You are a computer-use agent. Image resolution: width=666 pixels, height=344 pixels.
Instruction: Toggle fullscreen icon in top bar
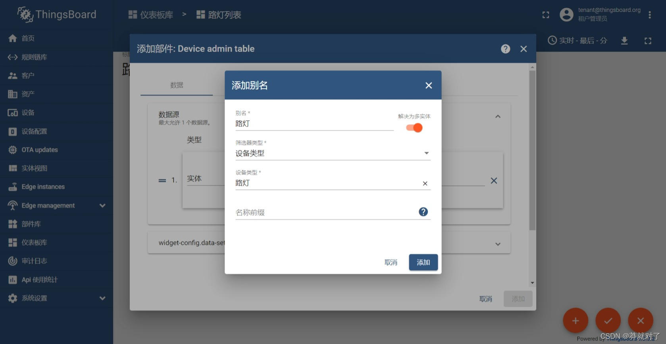pyautogui.click(x=546, y=15)
